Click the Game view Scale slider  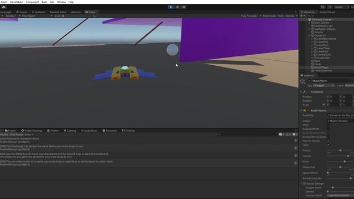click(x=77, y=16)
